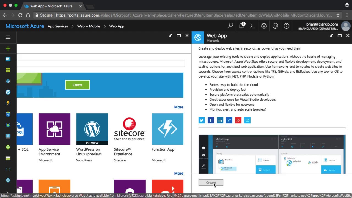The image size is (352, 198).
Task: Share Web App on Twitter
Action: pos(202,120)
